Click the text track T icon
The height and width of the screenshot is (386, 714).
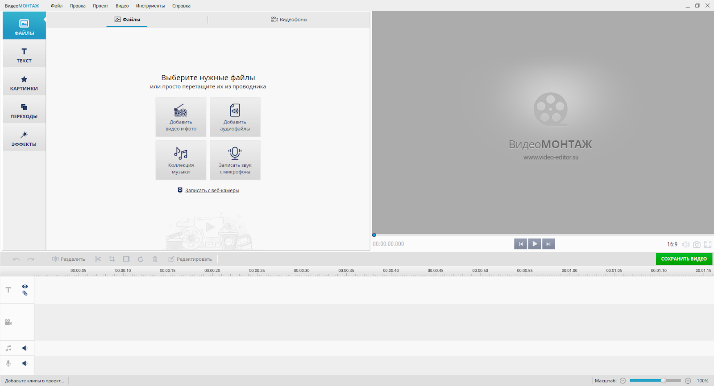(x=8, y=290)
